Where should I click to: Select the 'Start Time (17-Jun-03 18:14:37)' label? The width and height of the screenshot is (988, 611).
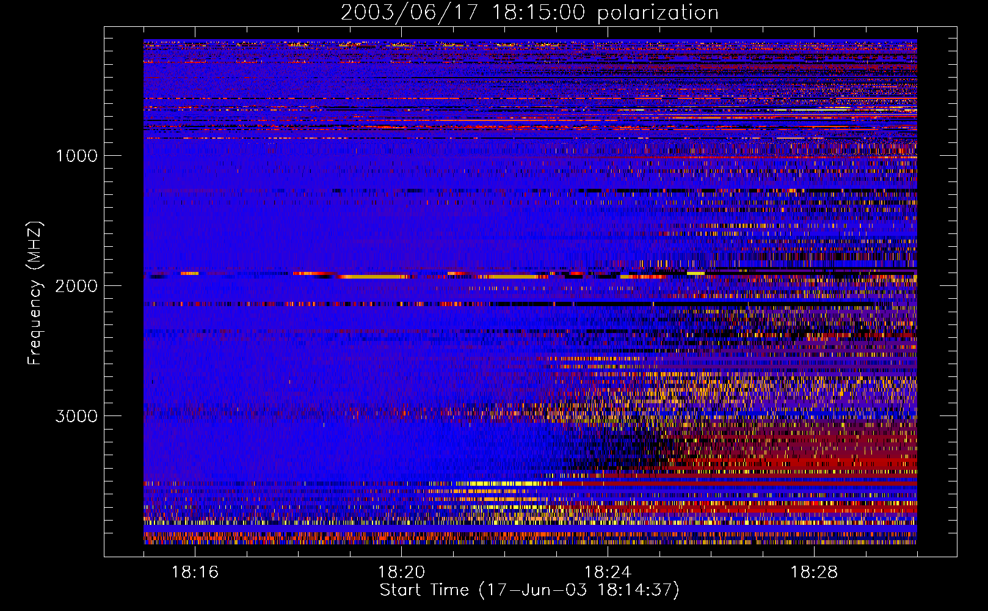(x=529, y=590)
